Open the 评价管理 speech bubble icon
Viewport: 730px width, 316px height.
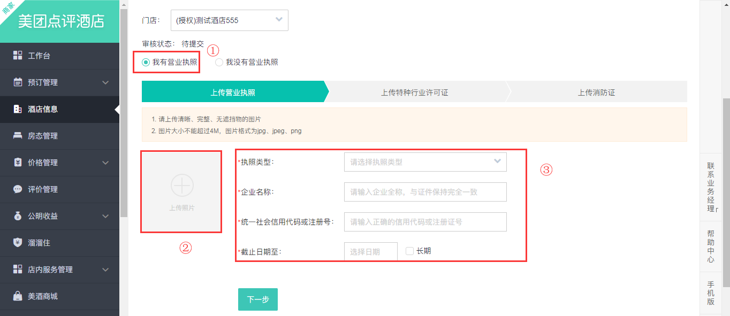[18, 189]
